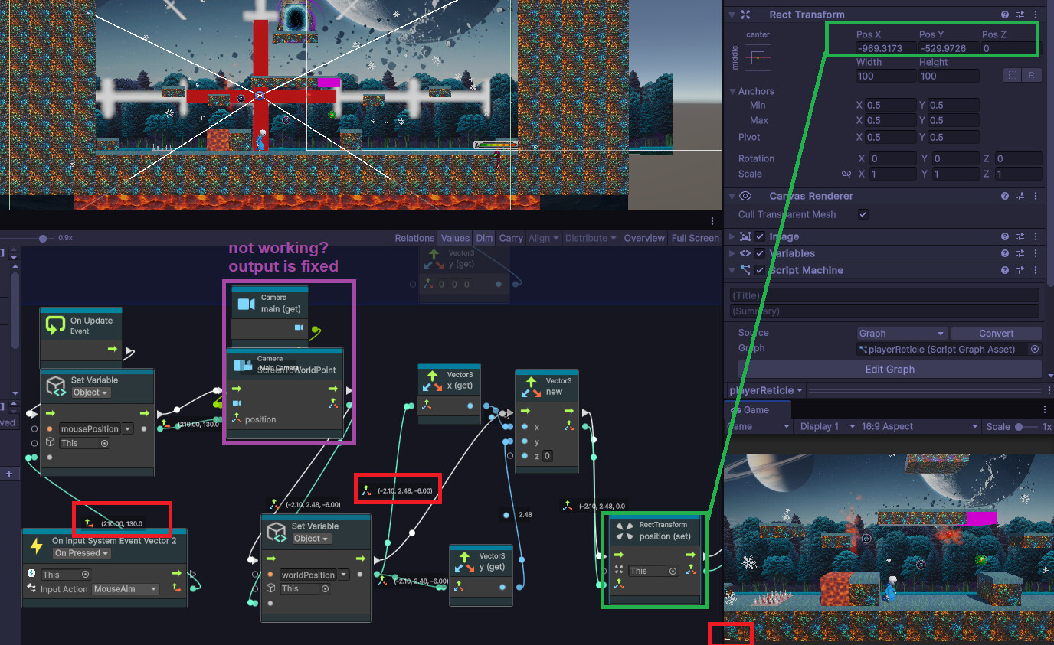The height and width of the screenshot is (645, 1054).
Task: Collapse the Anchors section
Action: click(x=732, y=91)
